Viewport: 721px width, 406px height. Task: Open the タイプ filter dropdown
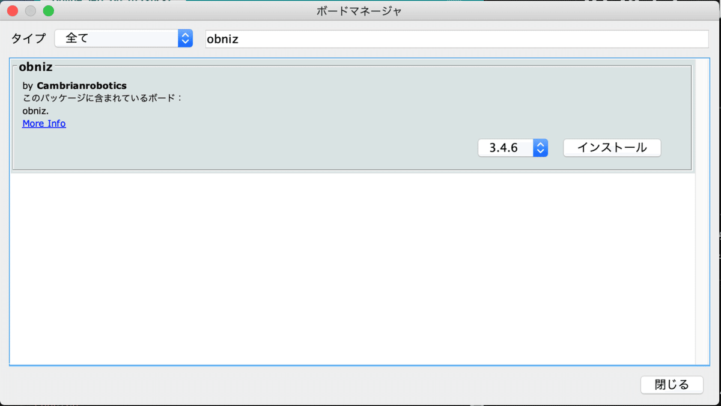(x=124, y=38)
